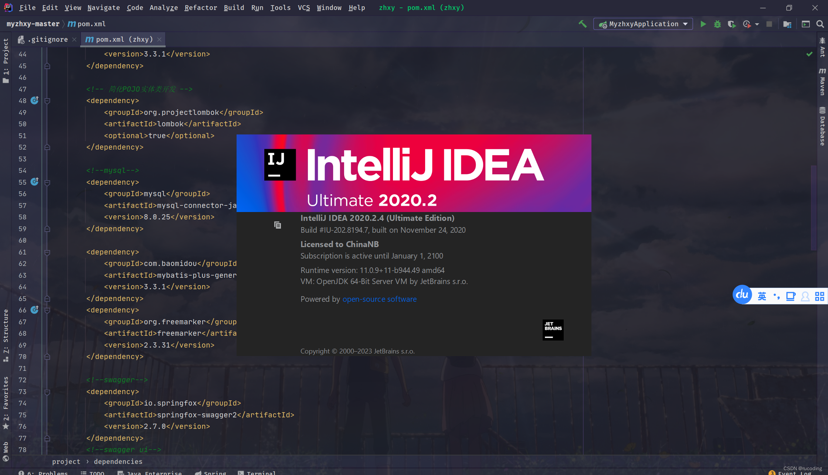Viewport: 828px width, 475px height.
Task: Open the Refactor menu
Action: click(201, 8)
